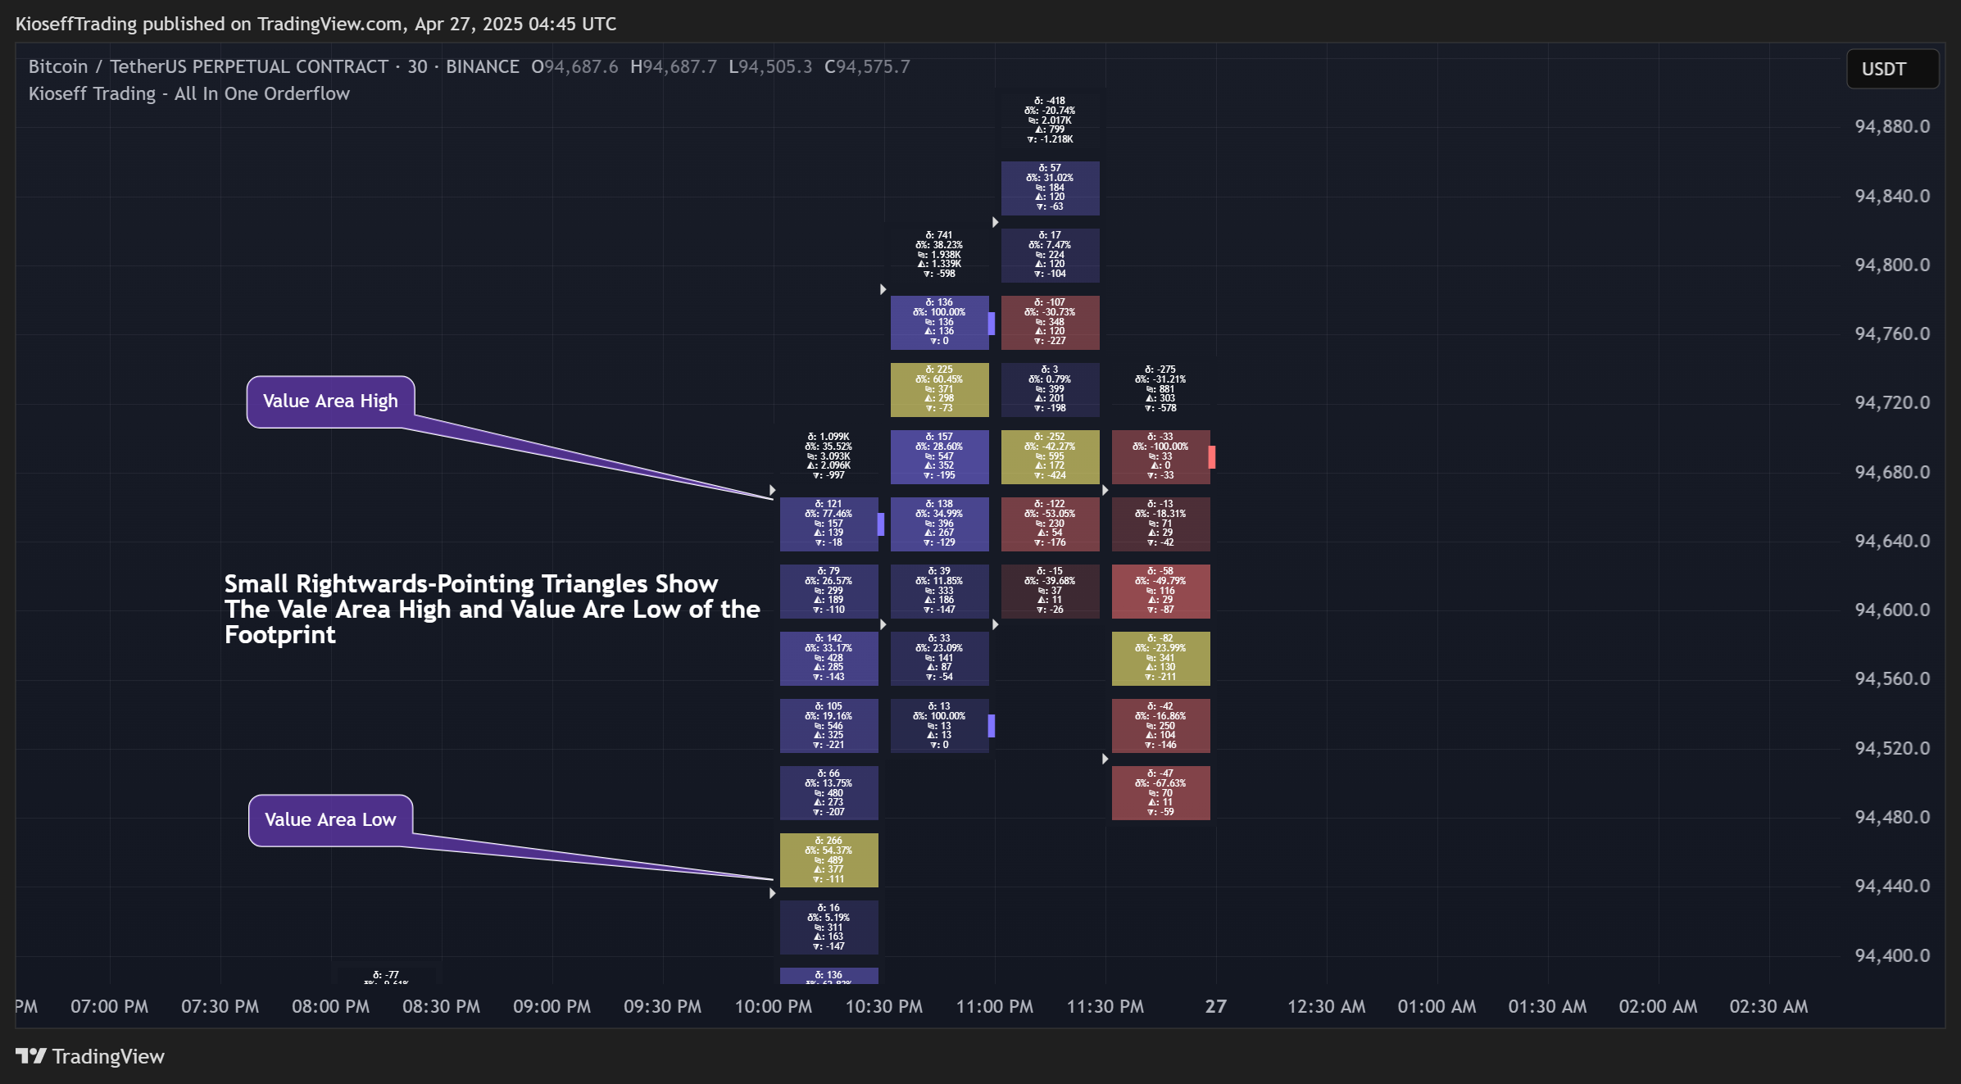Click the 94,680.0 price axis label

point(1892,472)
